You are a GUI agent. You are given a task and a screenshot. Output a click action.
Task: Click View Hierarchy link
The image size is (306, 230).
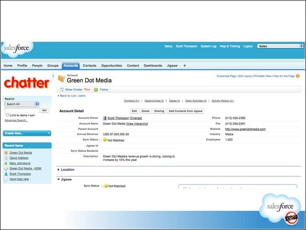click(137, 124)
